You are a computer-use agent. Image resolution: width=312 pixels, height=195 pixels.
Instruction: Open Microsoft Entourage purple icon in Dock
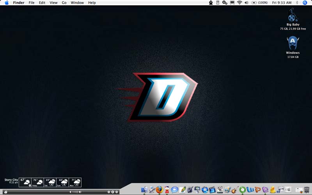(265, 190)
